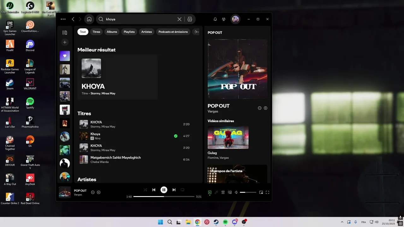Open Chrome from the taskbar
Viewport: 404px width, 227px height.
tap(197, 222)
